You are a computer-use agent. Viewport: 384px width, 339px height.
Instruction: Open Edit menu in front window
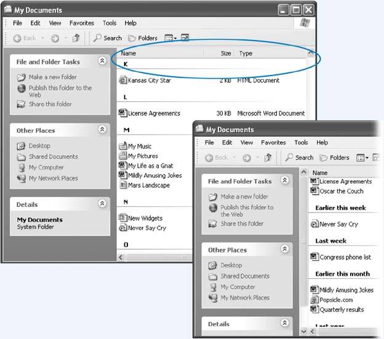227,142
